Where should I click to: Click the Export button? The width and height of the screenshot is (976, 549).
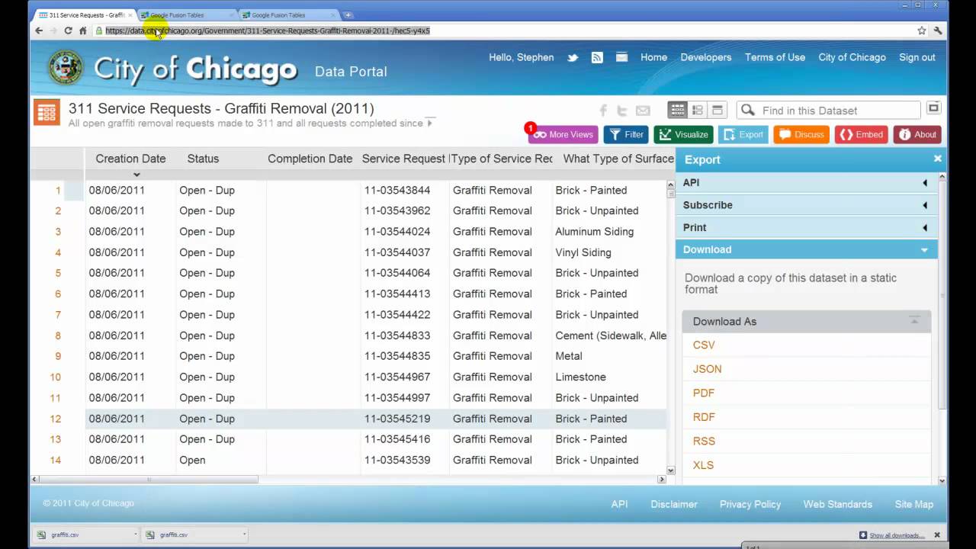click(x=743, y=134)
